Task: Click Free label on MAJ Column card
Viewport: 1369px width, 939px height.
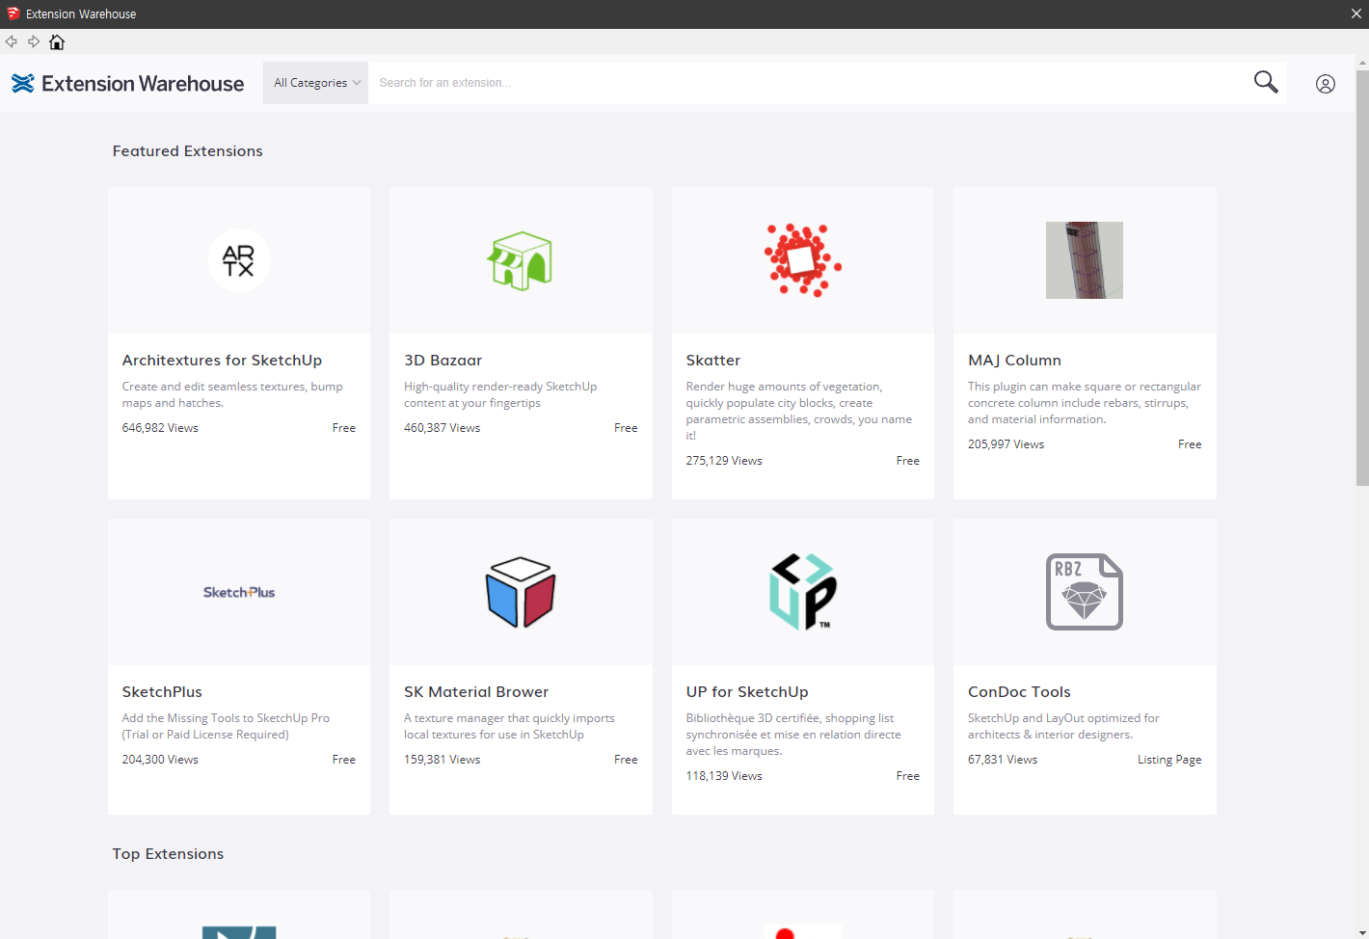Action: pos(1190,444)
